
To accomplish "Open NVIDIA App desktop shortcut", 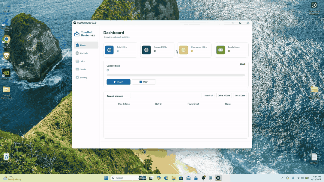I will [x=6, y=74].
